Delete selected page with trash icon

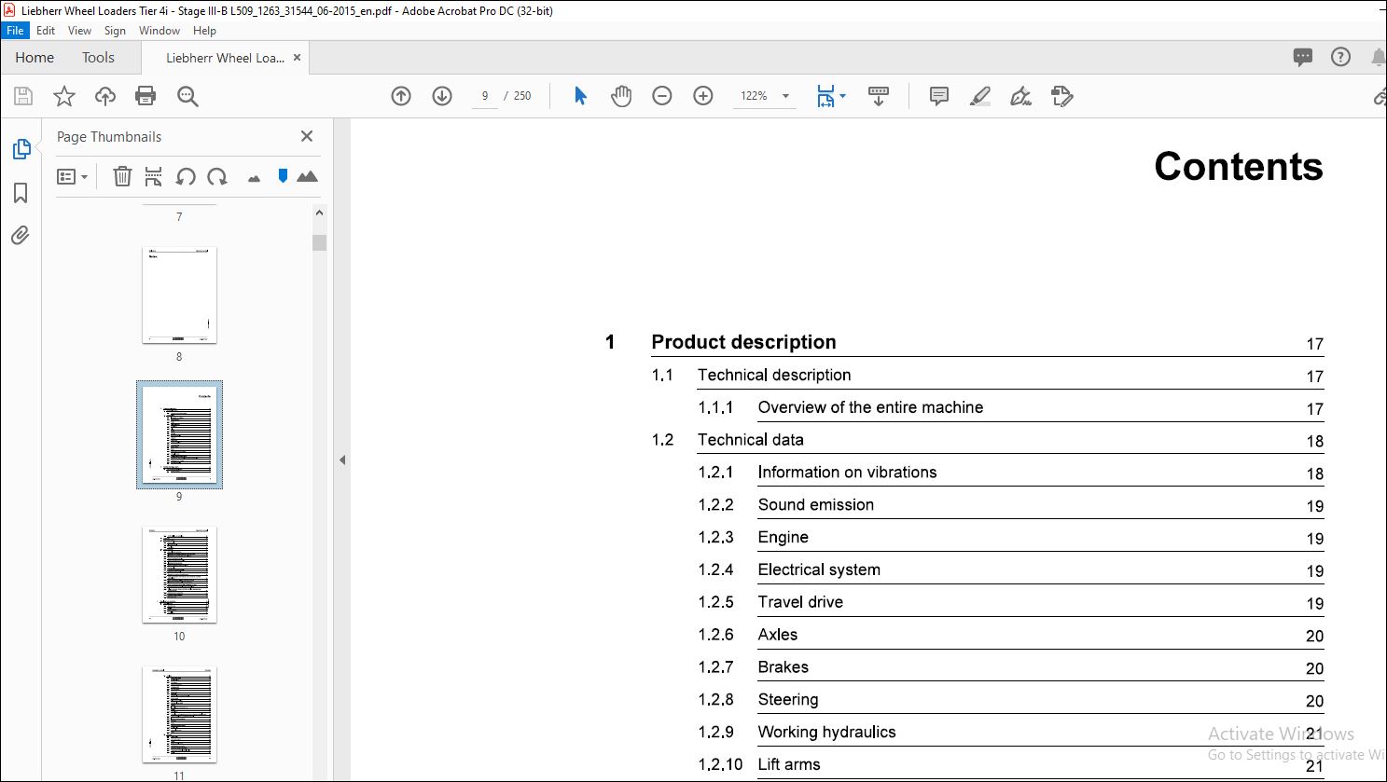pyautogui.click(x=122, y=176)
